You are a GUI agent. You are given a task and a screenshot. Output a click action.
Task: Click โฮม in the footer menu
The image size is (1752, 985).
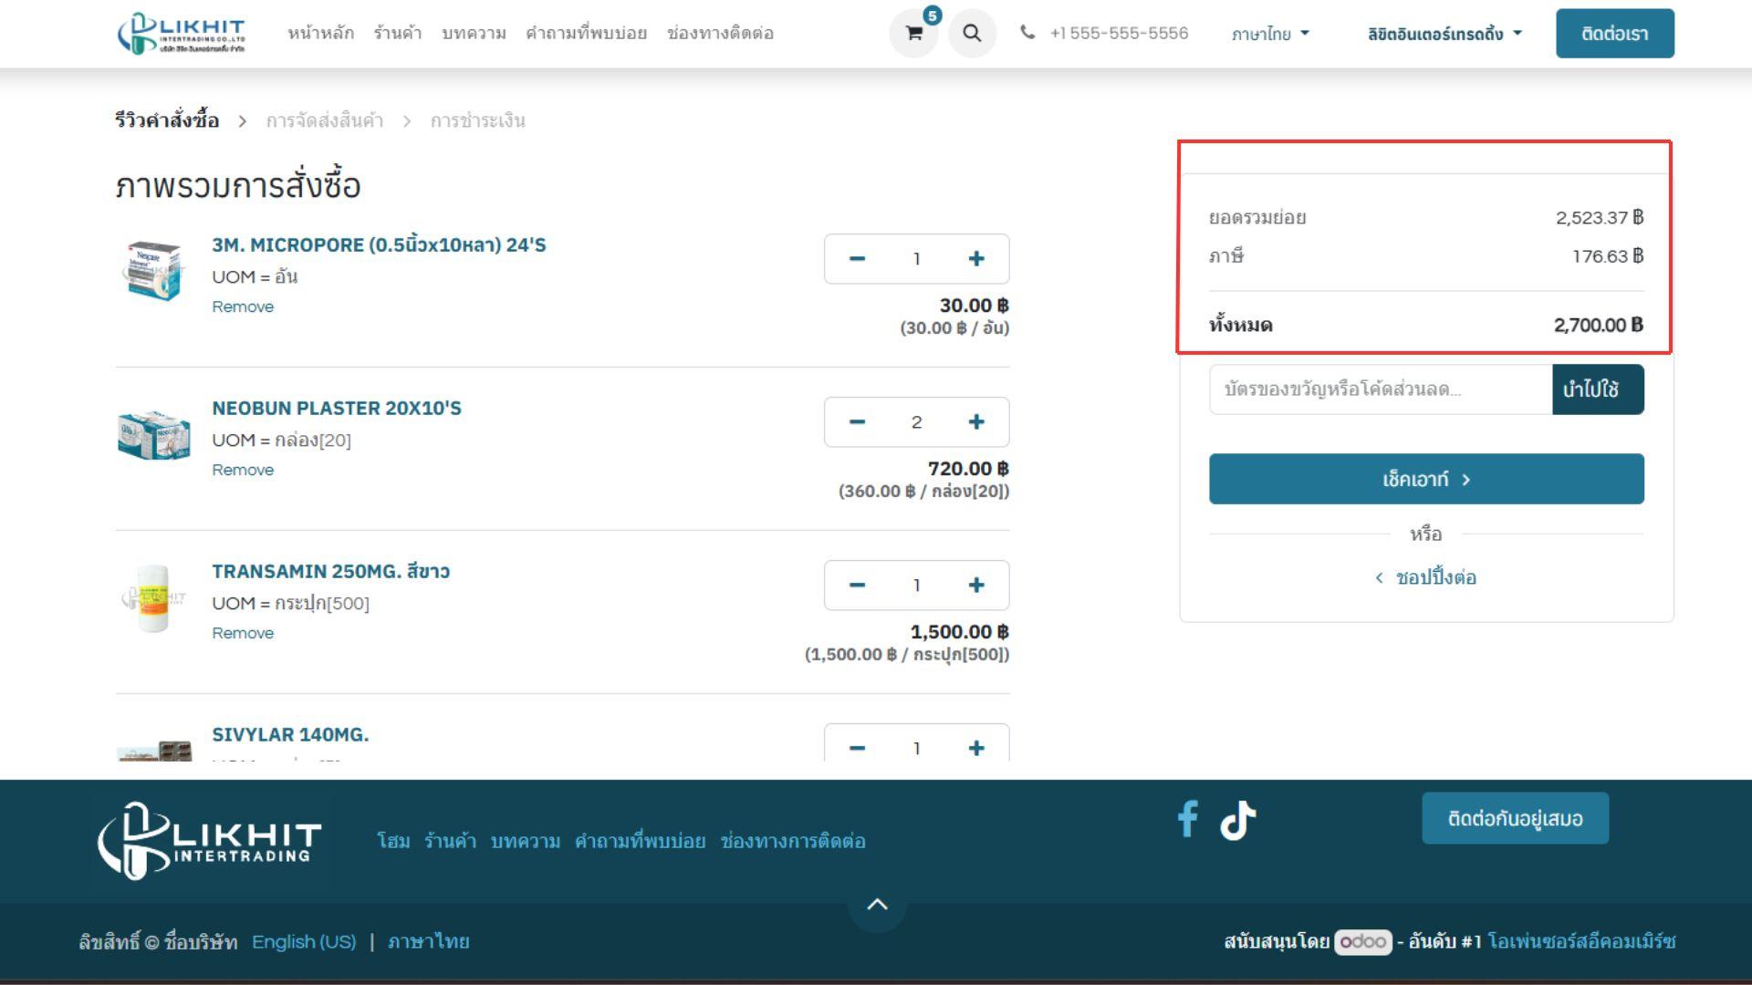[393, 841]
